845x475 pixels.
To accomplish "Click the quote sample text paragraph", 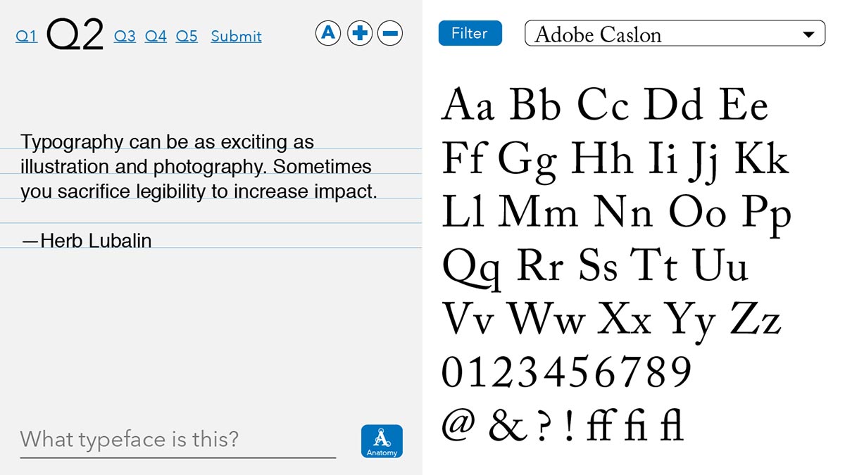I will click(x=199, y=167).
